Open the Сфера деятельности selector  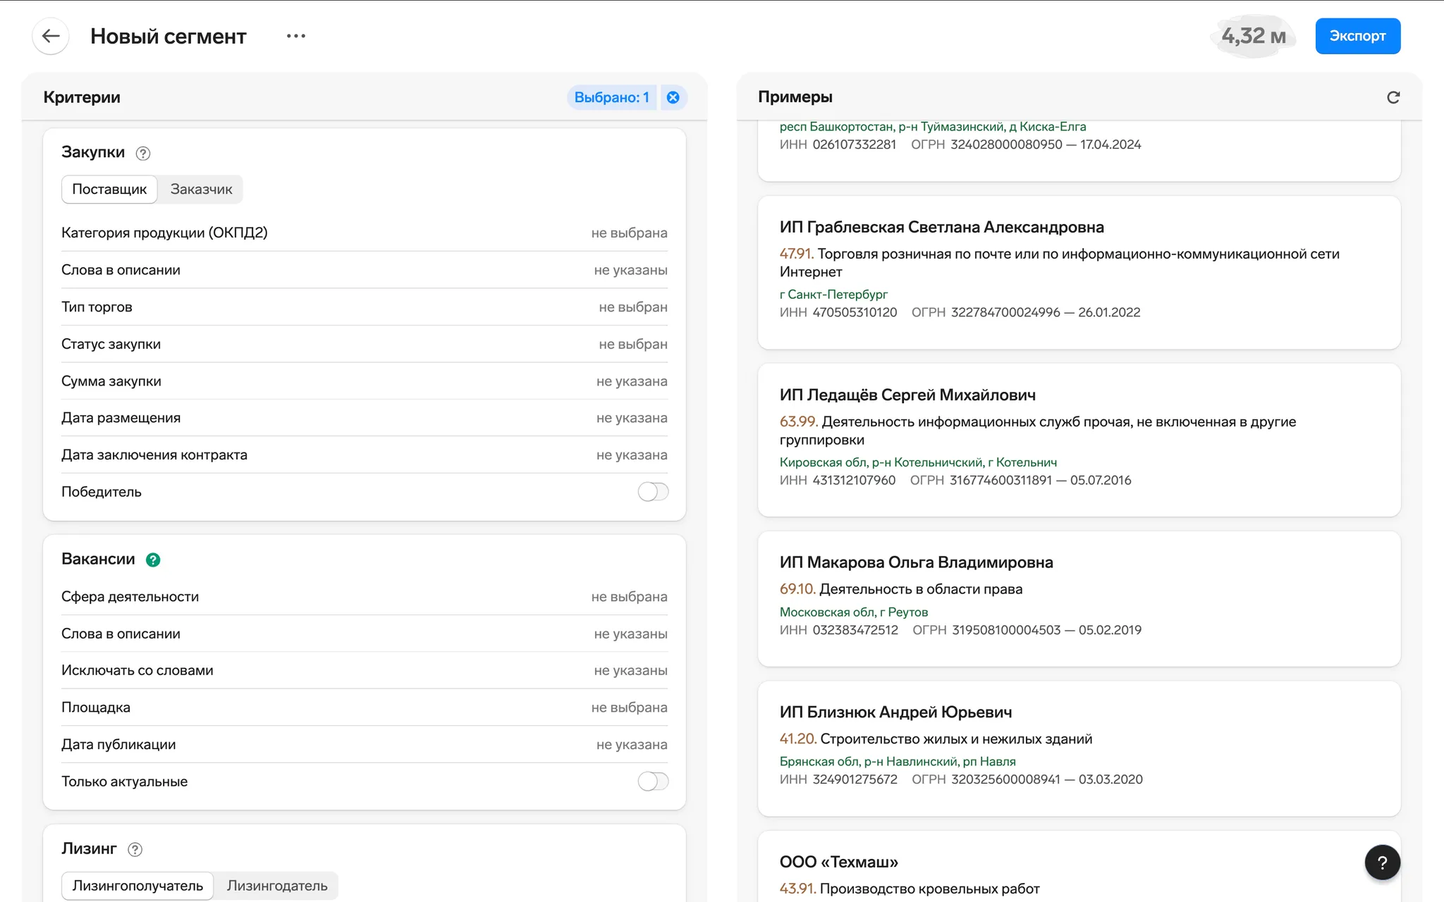point(365,596)
